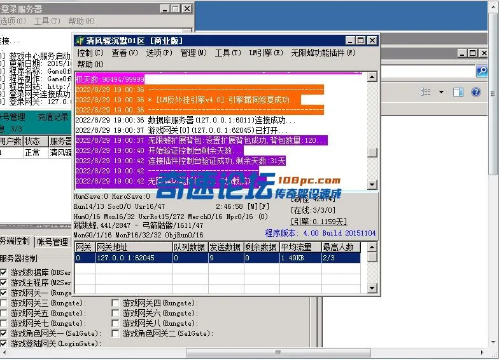
Task: Enable the 游戏网关八 (Rungate) checkbox
Action: pos(115,323)
